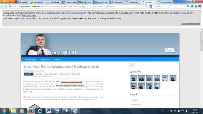Click the broken image icon above Galerie foto

click(132, 65)
